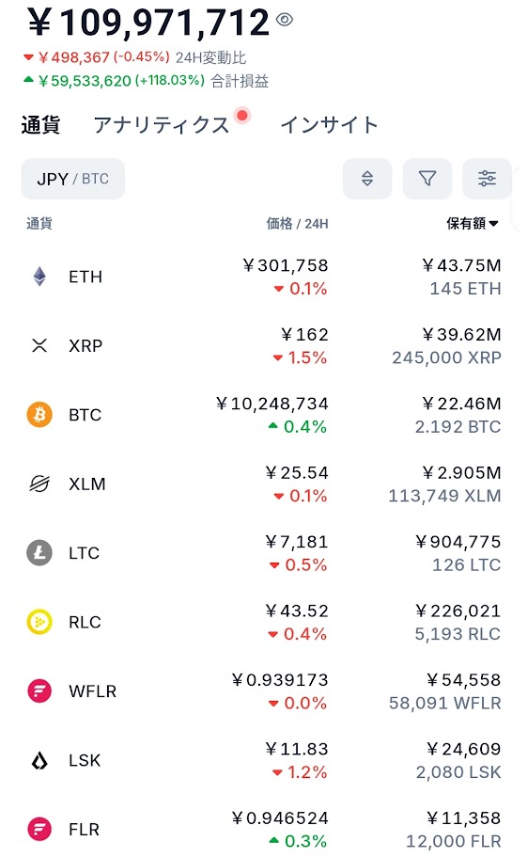Screen dimensions: 528x857
Task: Open the display settings sliders icon
Action: click(x=487, y=179)
